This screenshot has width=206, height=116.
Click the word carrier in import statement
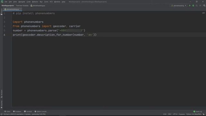click(75, 26)
